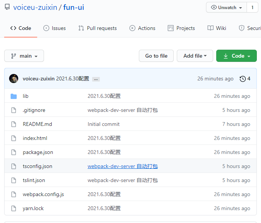The width and height of the screenshot is (261, 223).
Task: Click the index.html file icon
Action: 14,138
